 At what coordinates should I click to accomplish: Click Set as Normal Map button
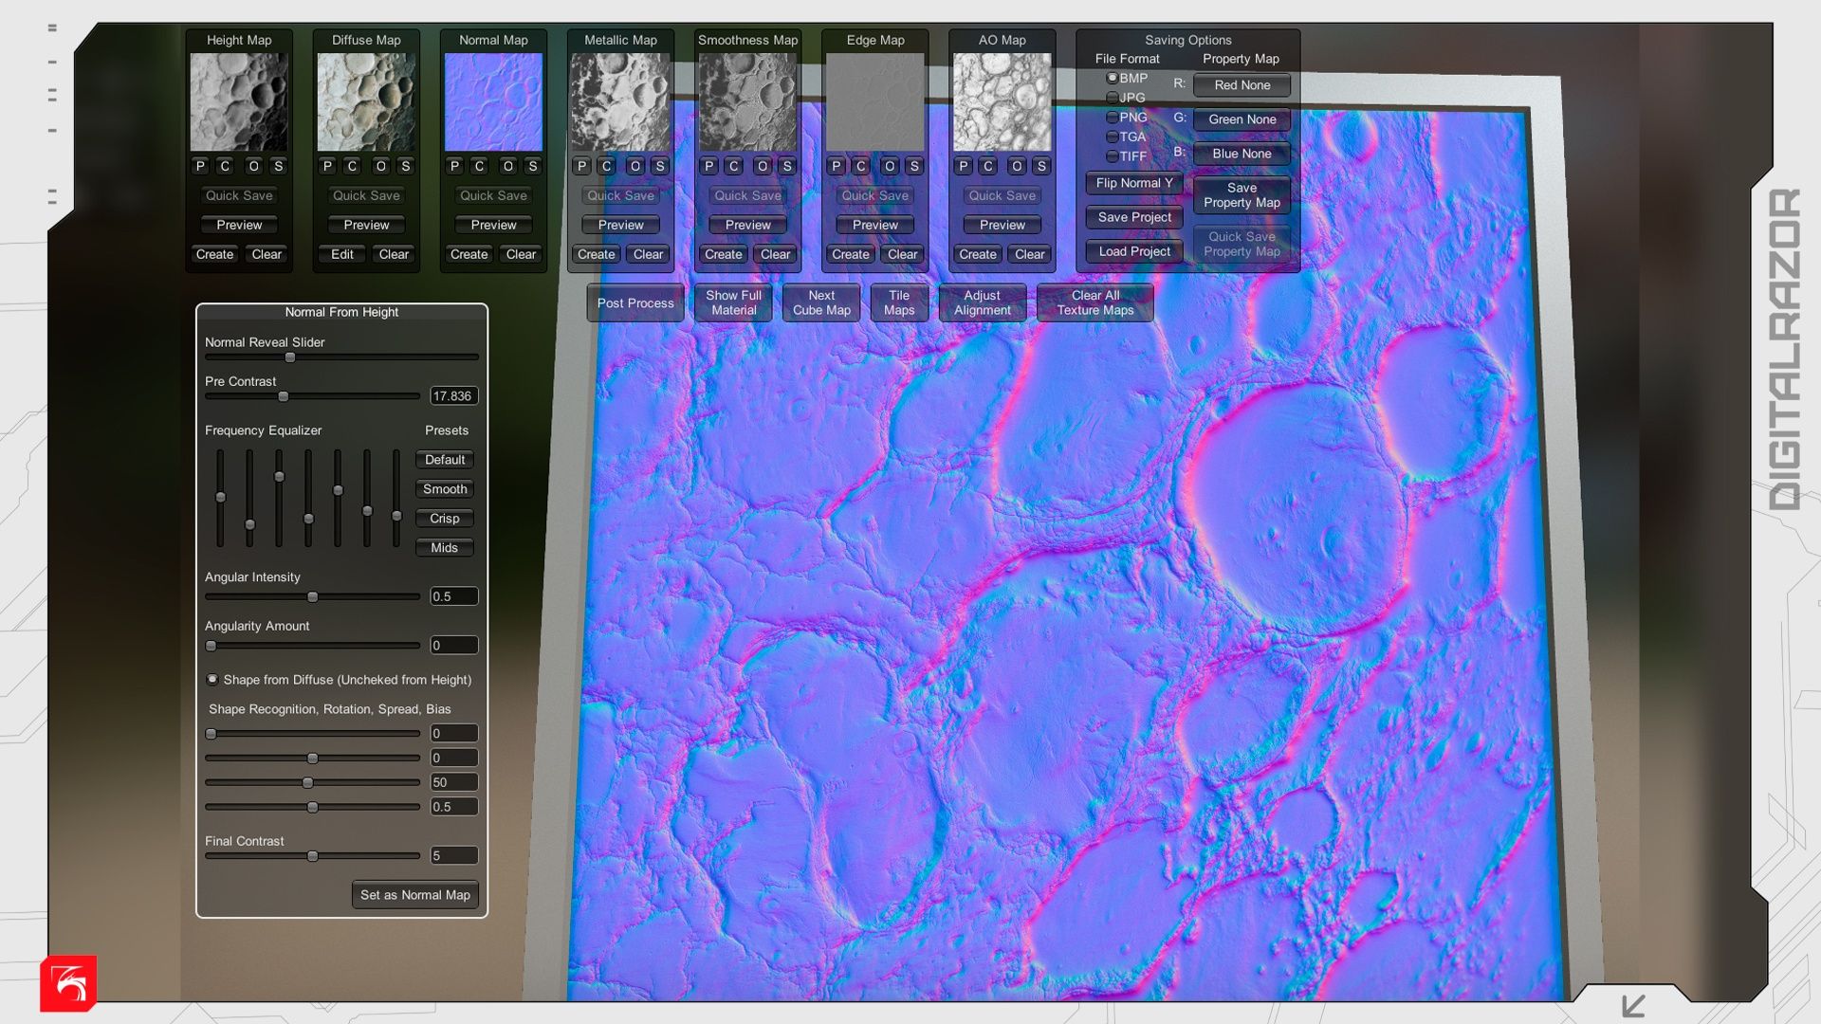point(414,895)
